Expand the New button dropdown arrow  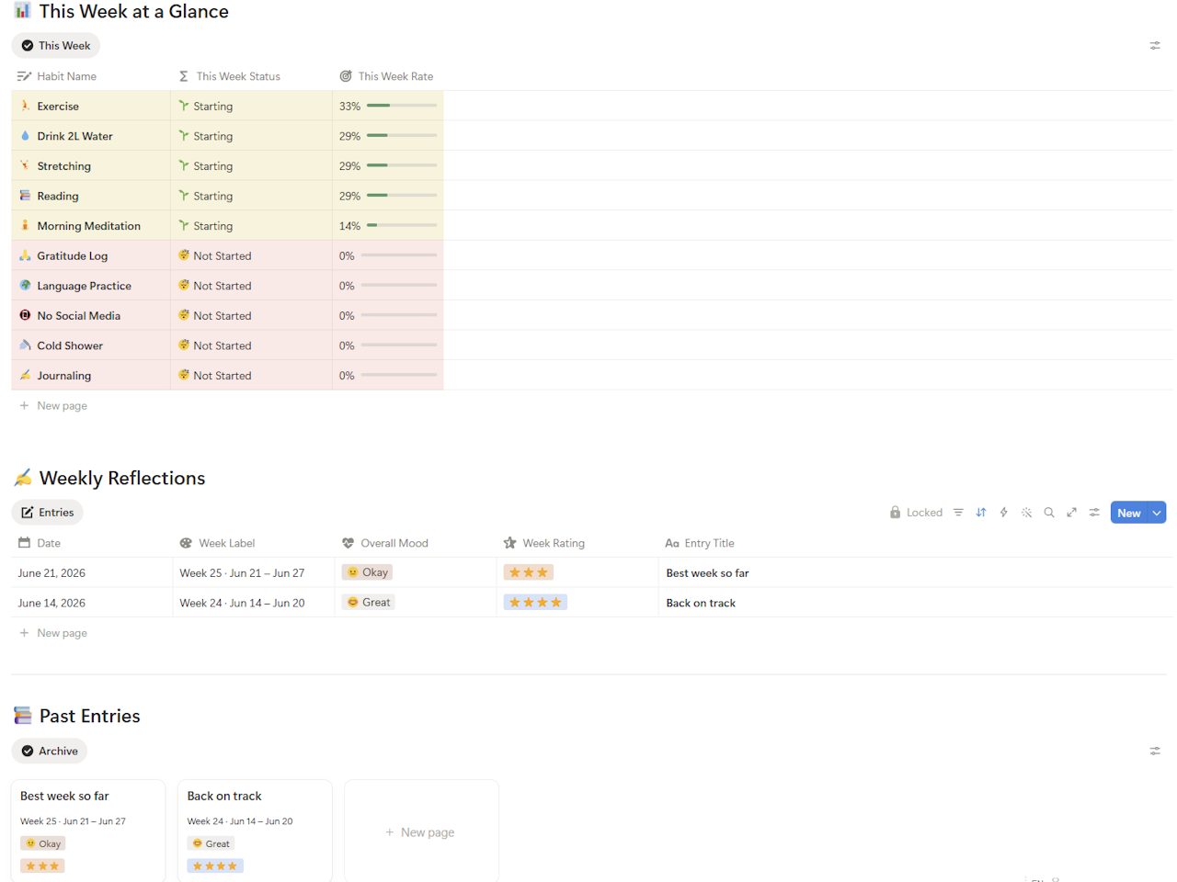click(1157, 513)
